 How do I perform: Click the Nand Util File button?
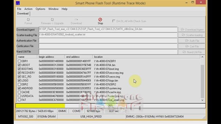pyautogui.click(x=192, y=52)
